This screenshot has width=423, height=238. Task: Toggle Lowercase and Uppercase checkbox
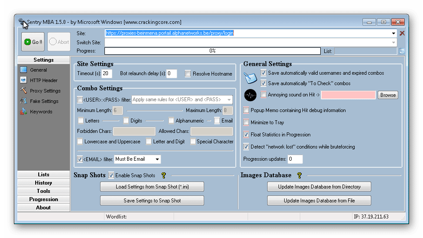(x=80, y=141)
